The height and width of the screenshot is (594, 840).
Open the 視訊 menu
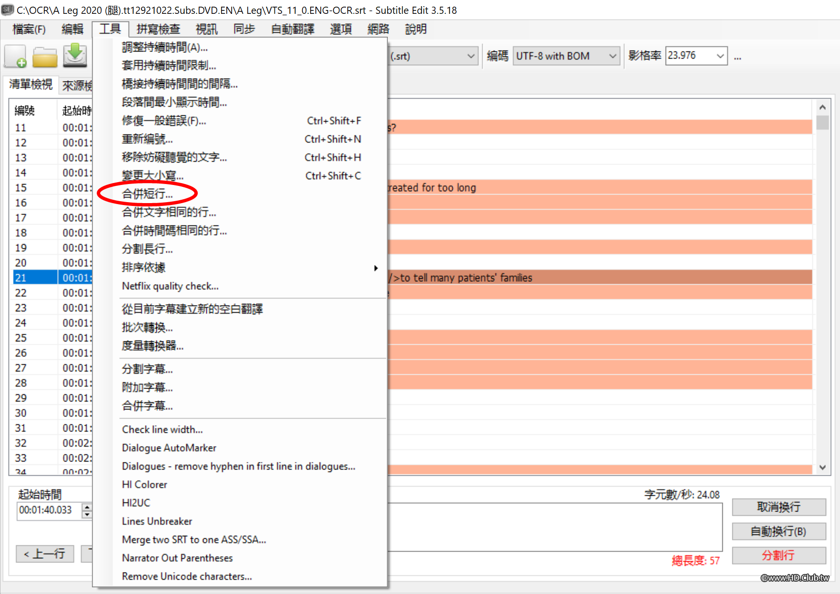point(207,29)
